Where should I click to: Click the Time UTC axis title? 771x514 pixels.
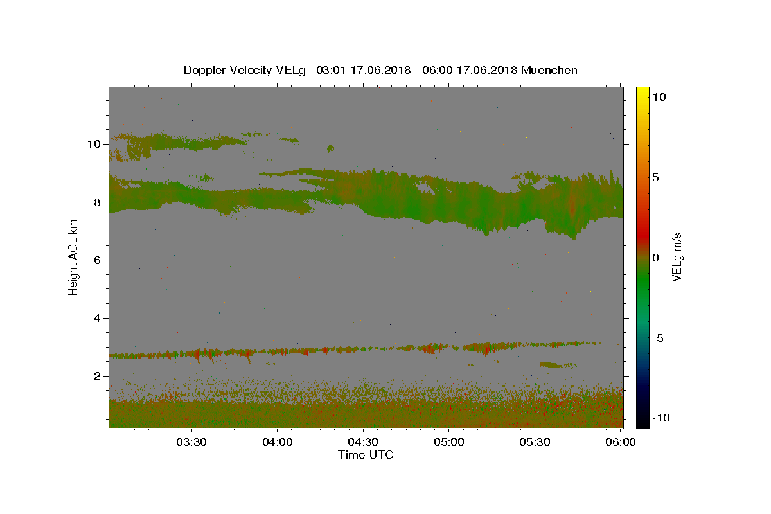pyautogui.click(x=366, y=455)
